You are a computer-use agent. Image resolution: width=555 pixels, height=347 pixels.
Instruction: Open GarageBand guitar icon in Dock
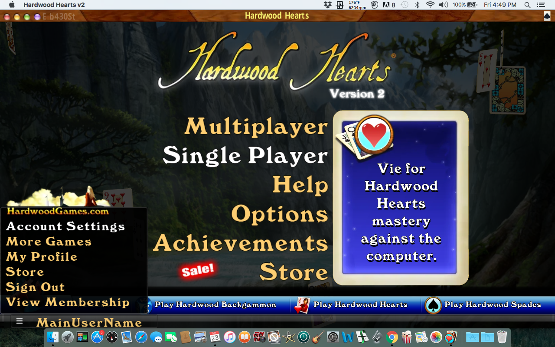[x=318, y=337]
